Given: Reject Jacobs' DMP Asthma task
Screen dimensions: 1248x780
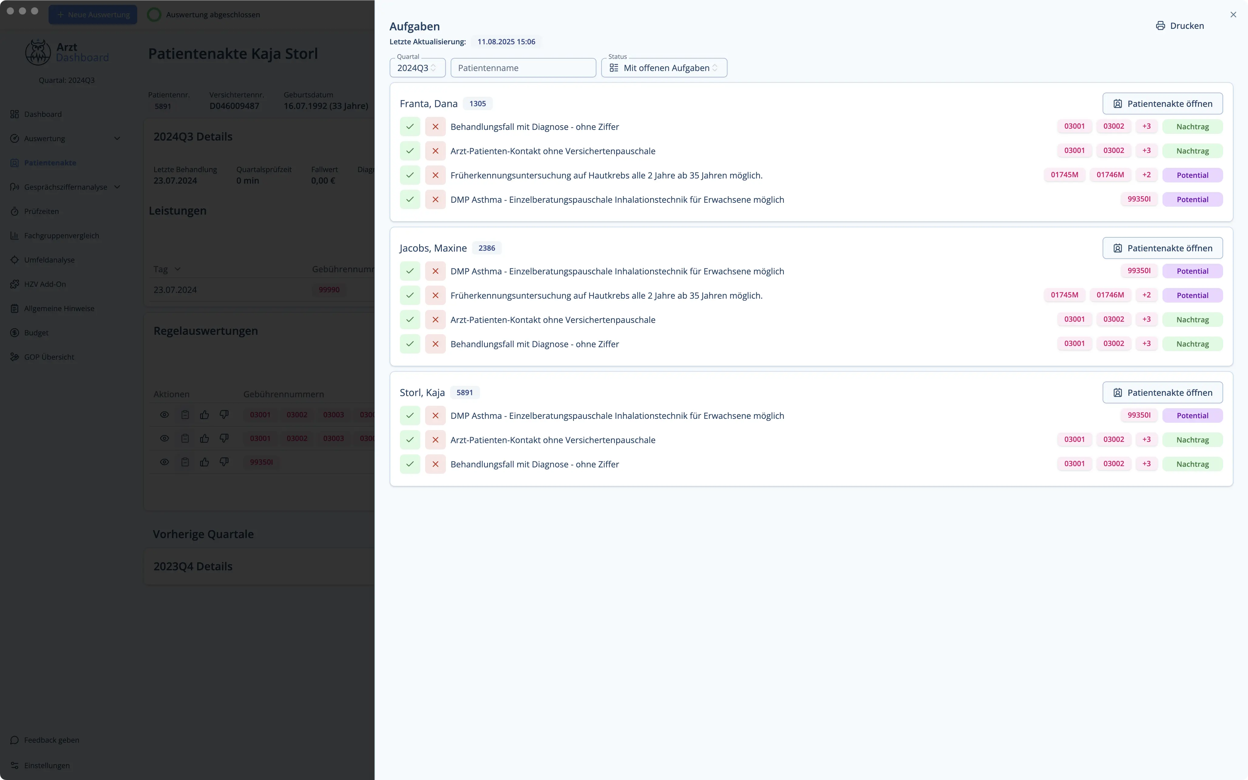Looking at the screenshot, I should [x=435, y=271].
